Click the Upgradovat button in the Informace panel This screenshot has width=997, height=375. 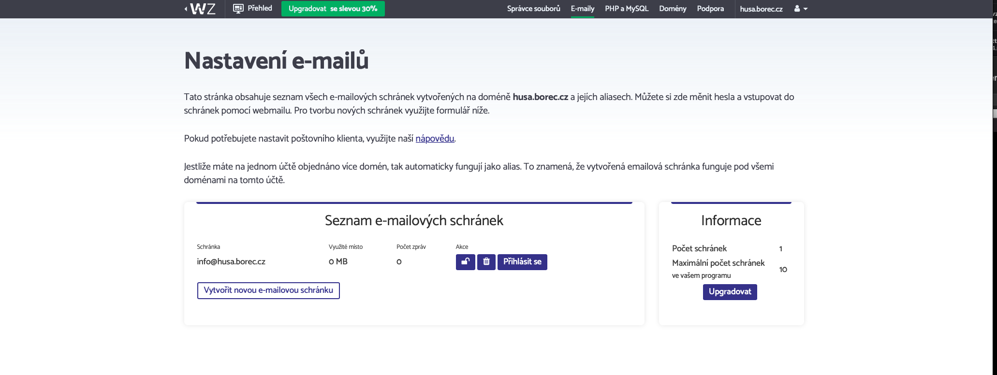(x=730, y=292)
